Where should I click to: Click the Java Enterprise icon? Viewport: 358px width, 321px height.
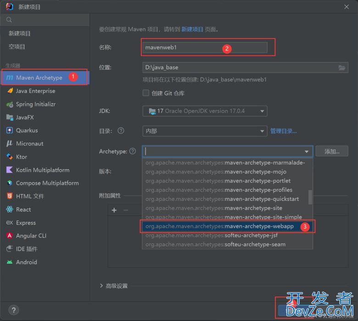(10, 91)
